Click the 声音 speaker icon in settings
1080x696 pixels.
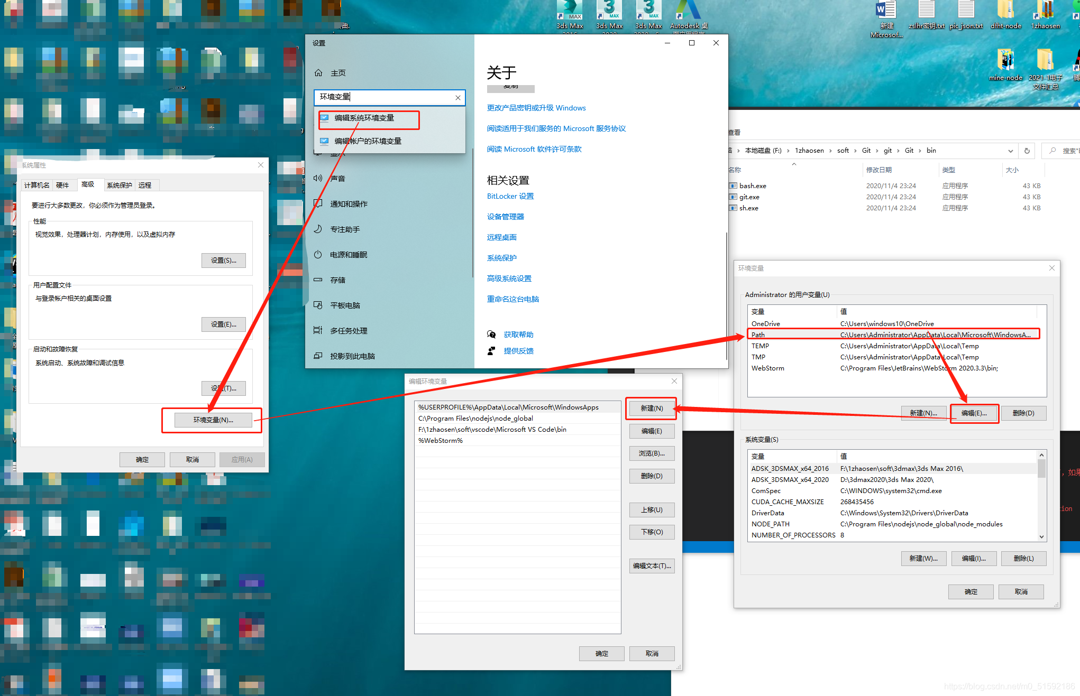pyautogui.click(x=318, y=178)
